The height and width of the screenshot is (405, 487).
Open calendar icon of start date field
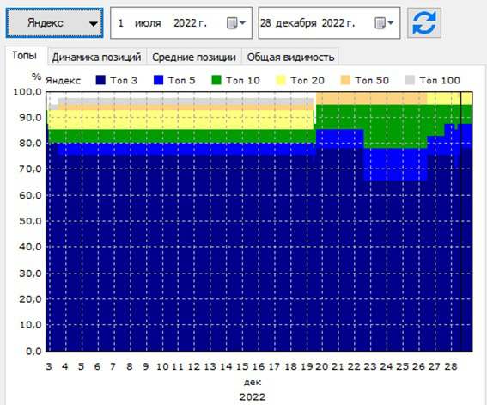(236, 23)
